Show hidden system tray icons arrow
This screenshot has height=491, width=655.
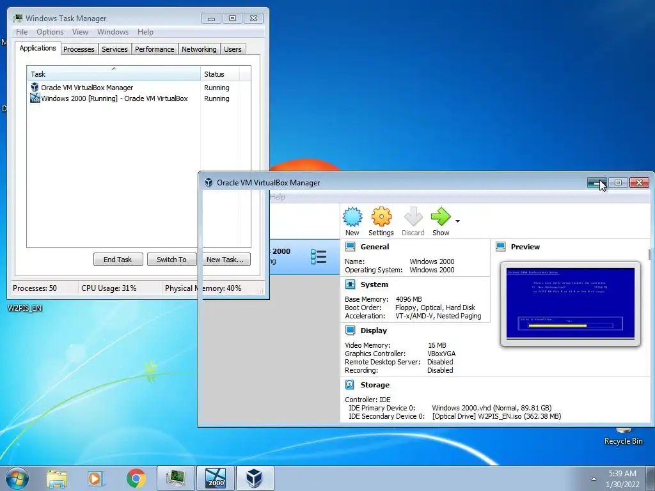click(x=594, y=479)
